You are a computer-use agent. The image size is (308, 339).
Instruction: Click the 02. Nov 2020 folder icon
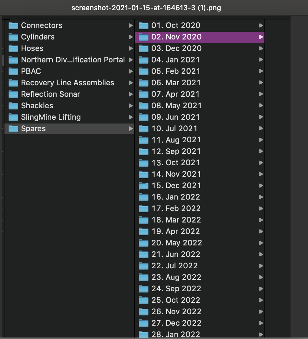point(144,37)
